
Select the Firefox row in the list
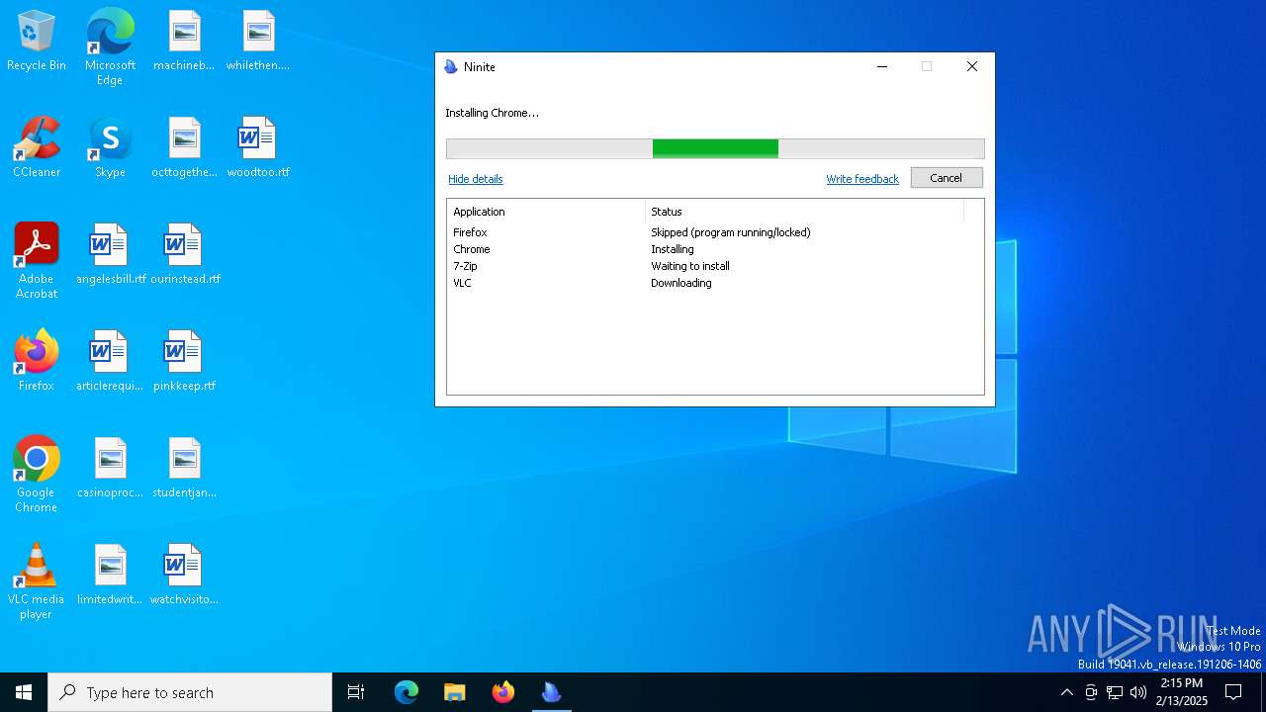tap(715, 232)
